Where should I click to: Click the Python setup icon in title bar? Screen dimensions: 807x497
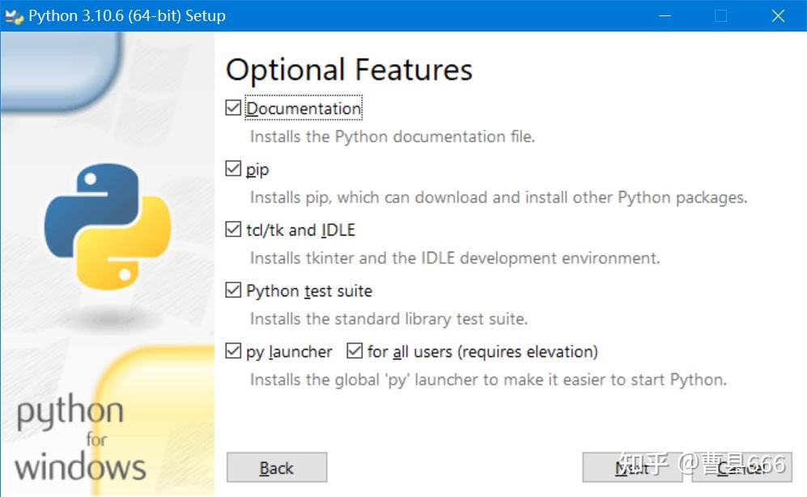14,15
